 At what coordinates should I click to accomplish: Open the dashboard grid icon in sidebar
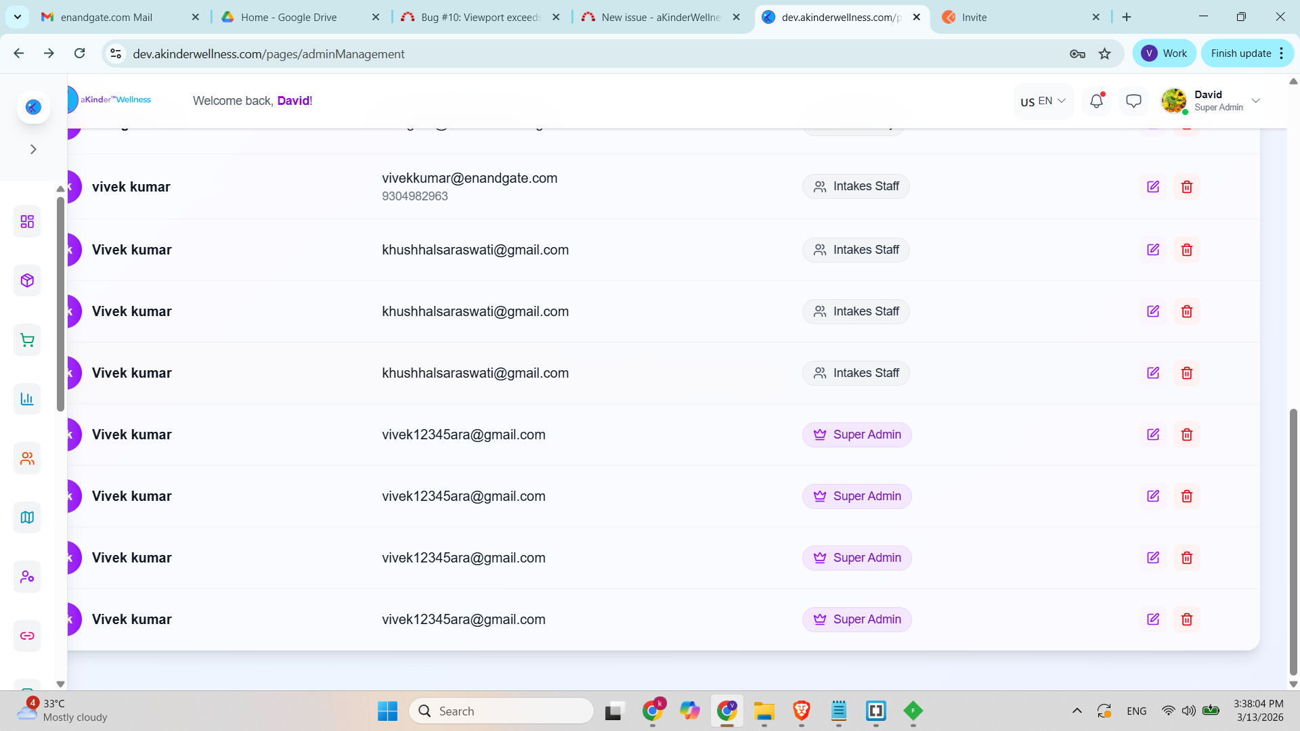pyautogui.click(x=27, y=221)
